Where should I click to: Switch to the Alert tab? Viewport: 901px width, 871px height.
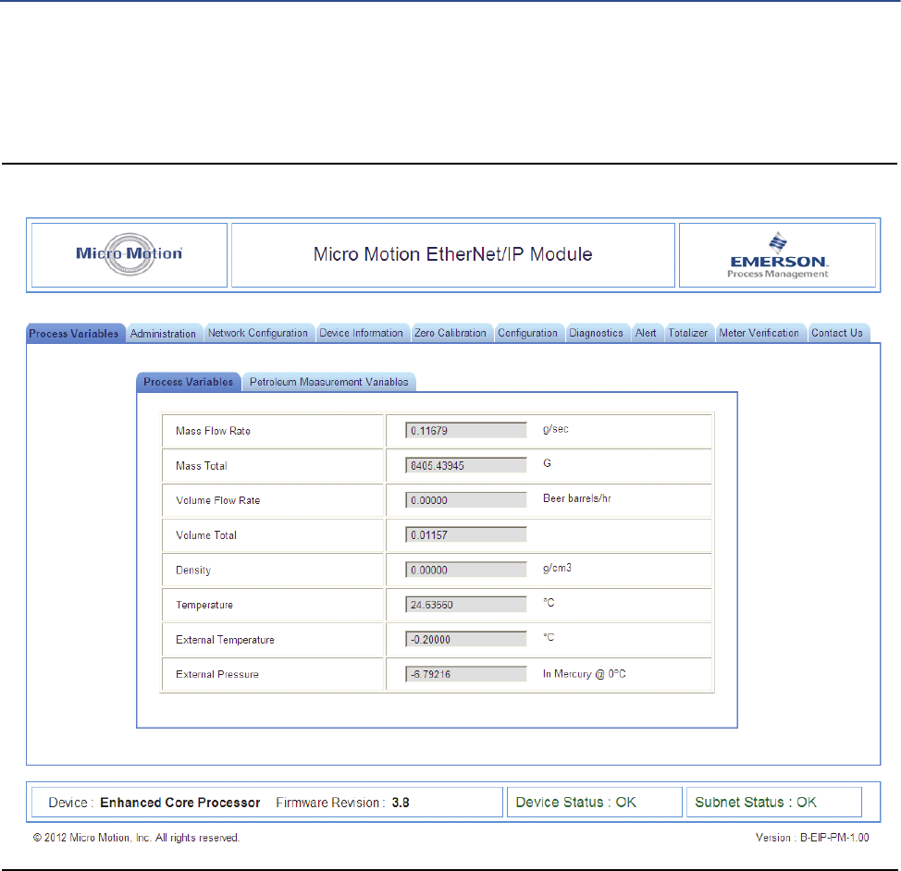[646, 333]
